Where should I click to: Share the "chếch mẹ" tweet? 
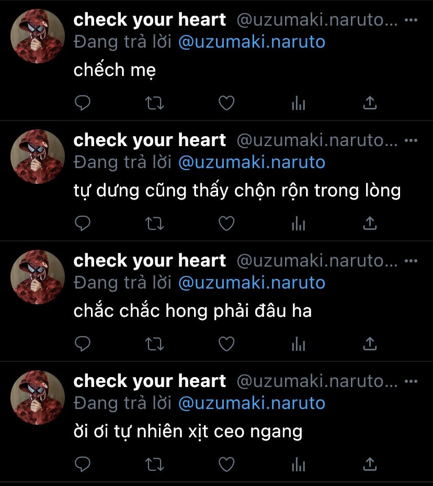370,103
